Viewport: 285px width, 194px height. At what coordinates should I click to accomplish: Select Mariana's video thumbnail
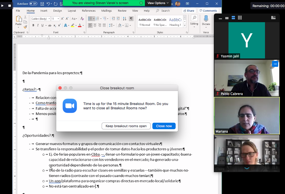[x=247, y=116]
